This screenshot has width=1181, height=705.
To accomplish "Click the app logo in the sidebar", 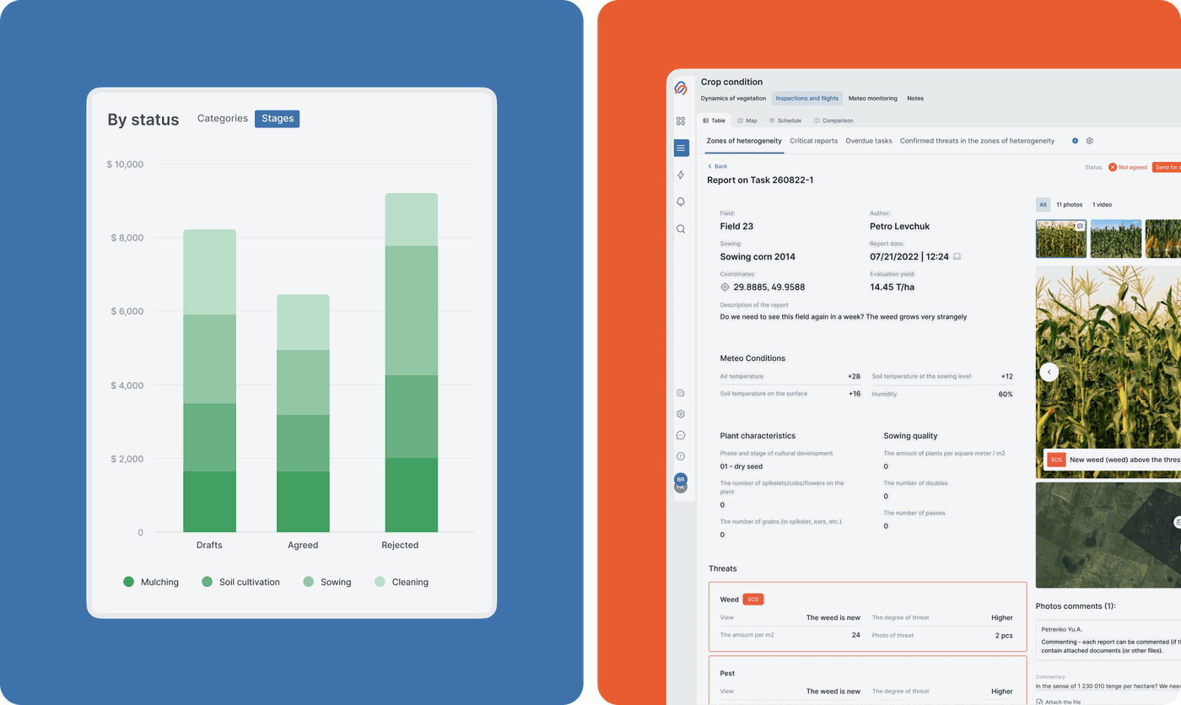I will tap(681, 88).
